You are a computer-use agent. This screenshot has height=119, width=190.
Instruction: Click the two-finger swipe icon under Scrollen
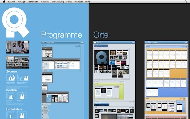pyautogui.click(x=11, y=96)
